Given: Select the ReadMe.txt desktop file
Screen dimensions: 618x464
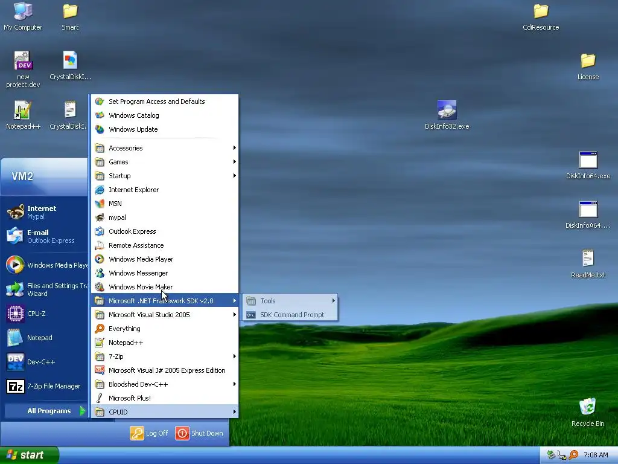Looking at the screenshot, I should coord(588,263).
